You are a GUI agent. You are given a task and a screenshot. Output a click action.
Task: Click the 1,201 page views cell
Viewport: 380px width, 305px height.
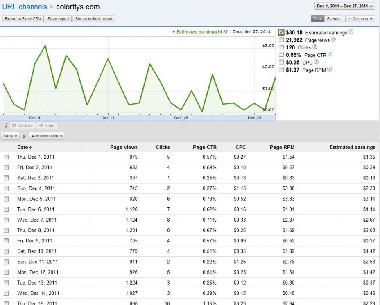tap(131, 231)
